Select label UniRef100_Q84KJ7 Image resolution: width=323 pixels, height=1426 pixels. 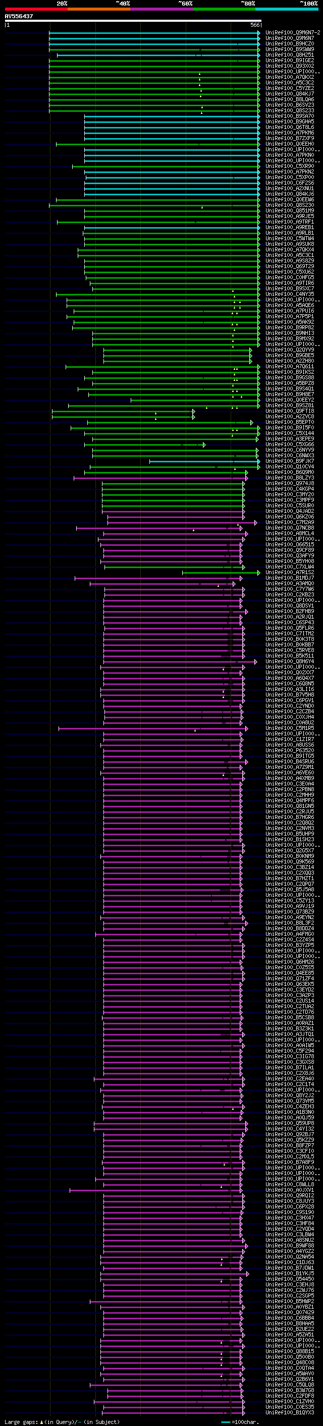[x=290, y=94]
